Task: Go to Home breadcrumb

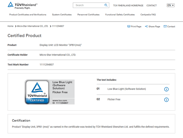Action: pos(10,26)
